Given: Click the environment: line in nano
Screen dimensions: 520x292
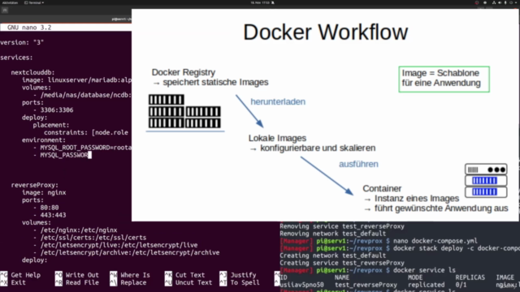Looking at the screenshot, I should 44,140.
